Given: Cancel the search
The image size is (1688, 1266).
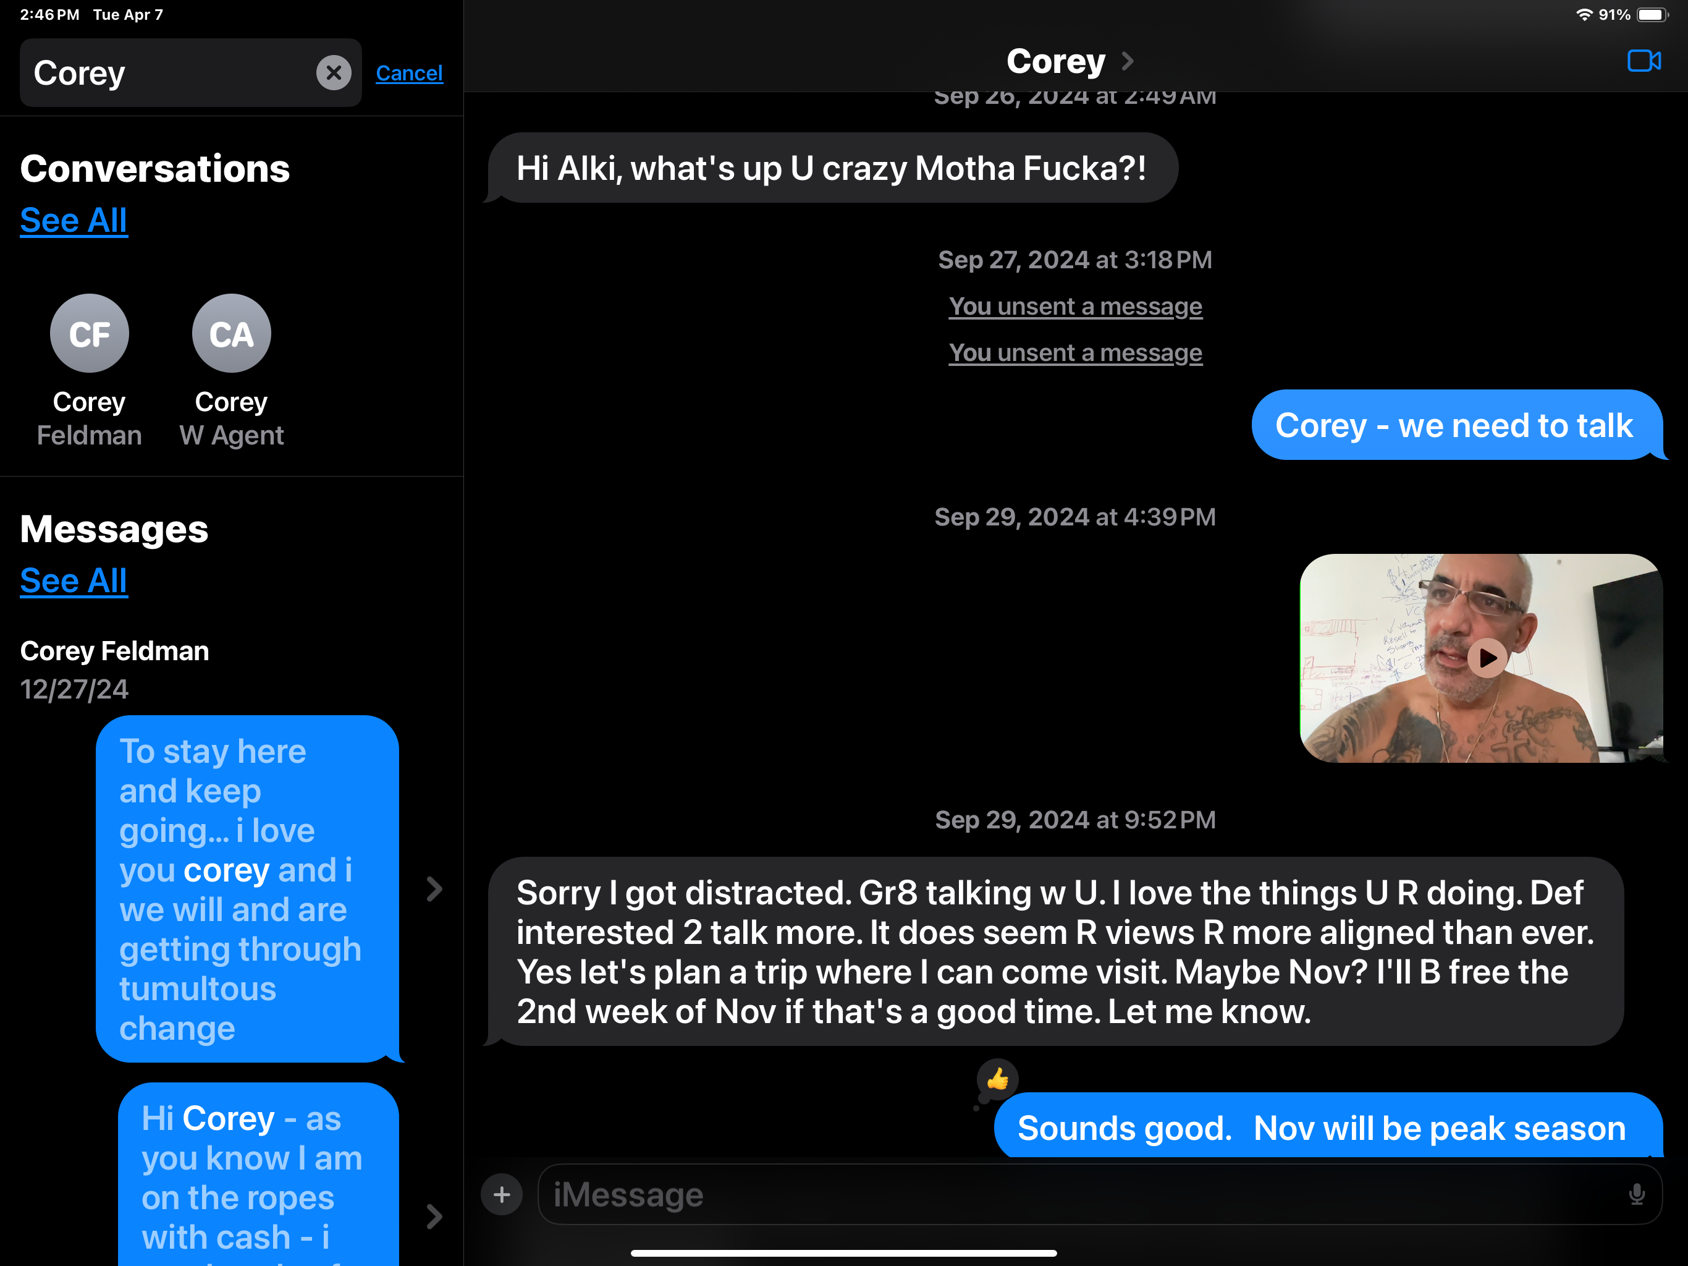Looking at the screenshot, I should 409,74.
